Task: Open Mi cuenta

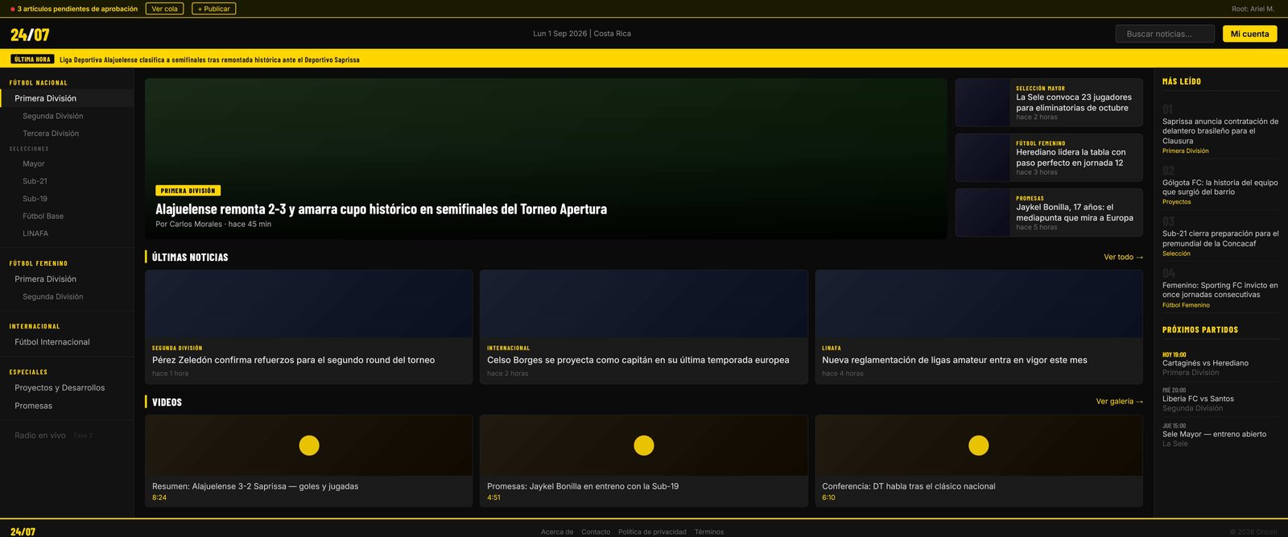Action: tap(1249, 34)
